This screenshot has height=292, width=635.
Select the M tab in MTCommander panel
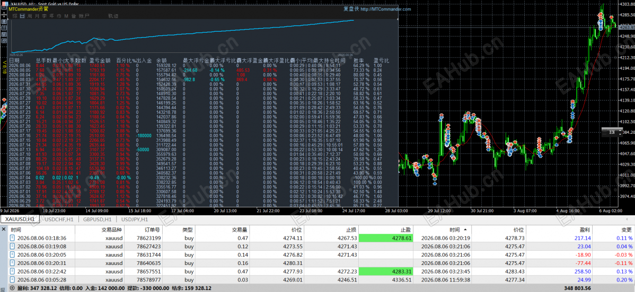[x=66, y=16]
